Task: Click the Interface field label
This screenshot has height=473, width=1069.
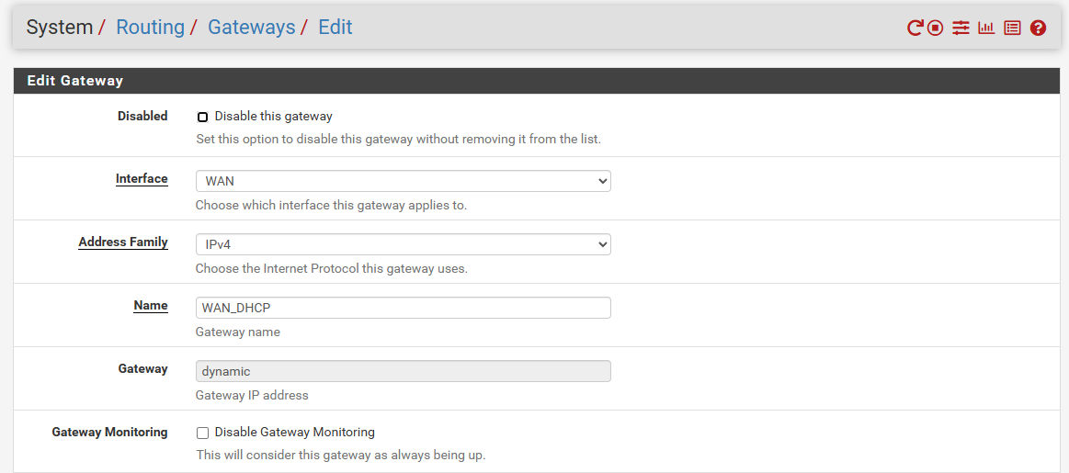Action: coord(142,178)
